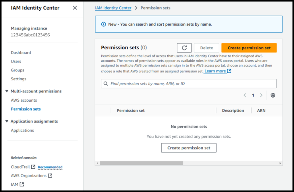The image size is (294, 192).
Task: Click the info icon in the banner
Action: pos(103,24)
